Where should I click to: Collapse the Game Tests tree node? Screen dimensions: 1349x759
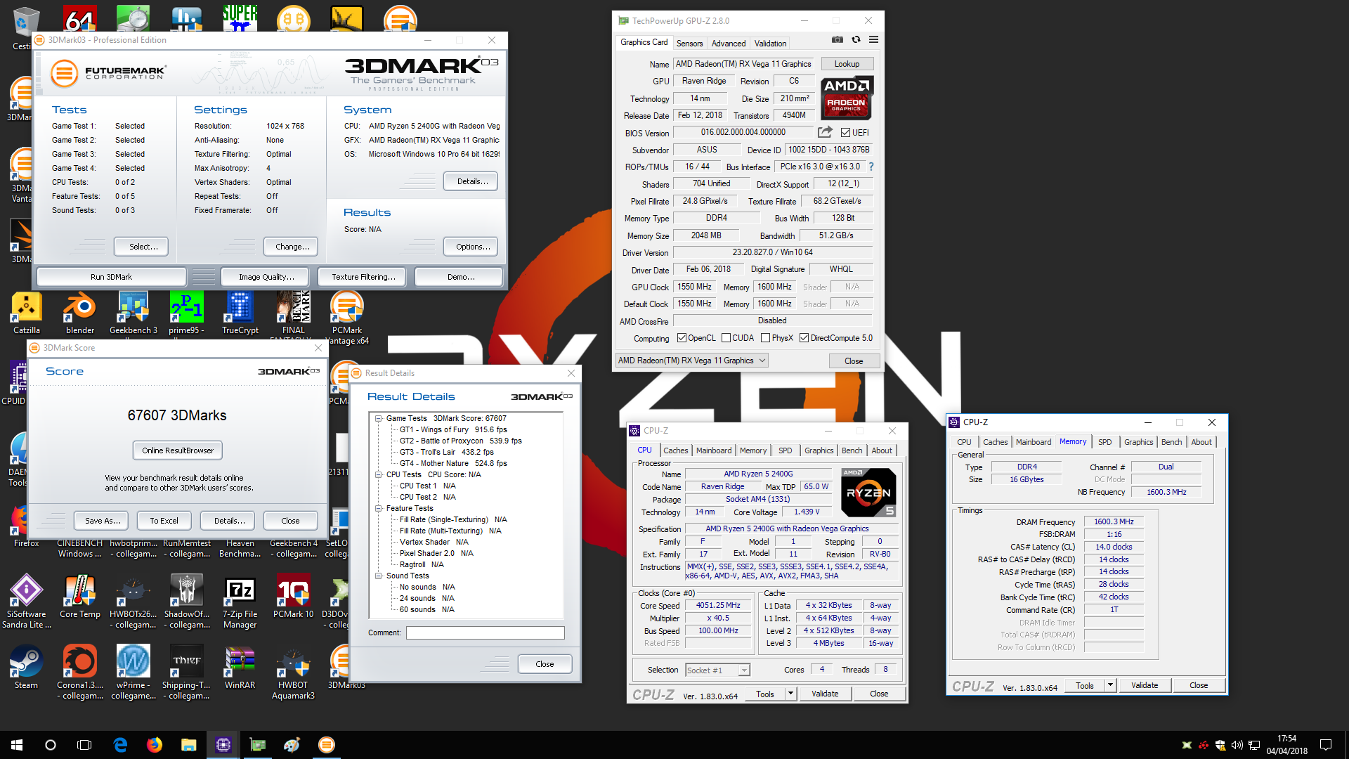click(378, 419)
